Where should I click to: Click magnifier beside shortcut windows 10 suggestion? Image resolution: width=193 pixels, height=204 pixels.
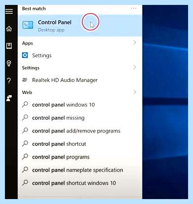[25, 183]
